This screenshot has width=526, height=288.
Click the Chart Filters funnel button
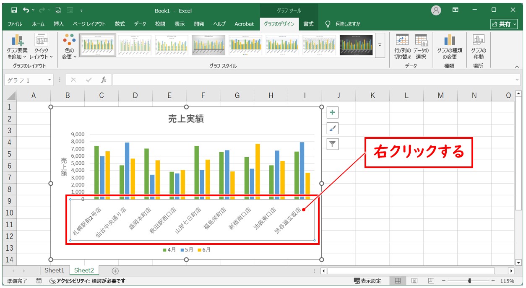pyautogui.click(x=332, y=144)
